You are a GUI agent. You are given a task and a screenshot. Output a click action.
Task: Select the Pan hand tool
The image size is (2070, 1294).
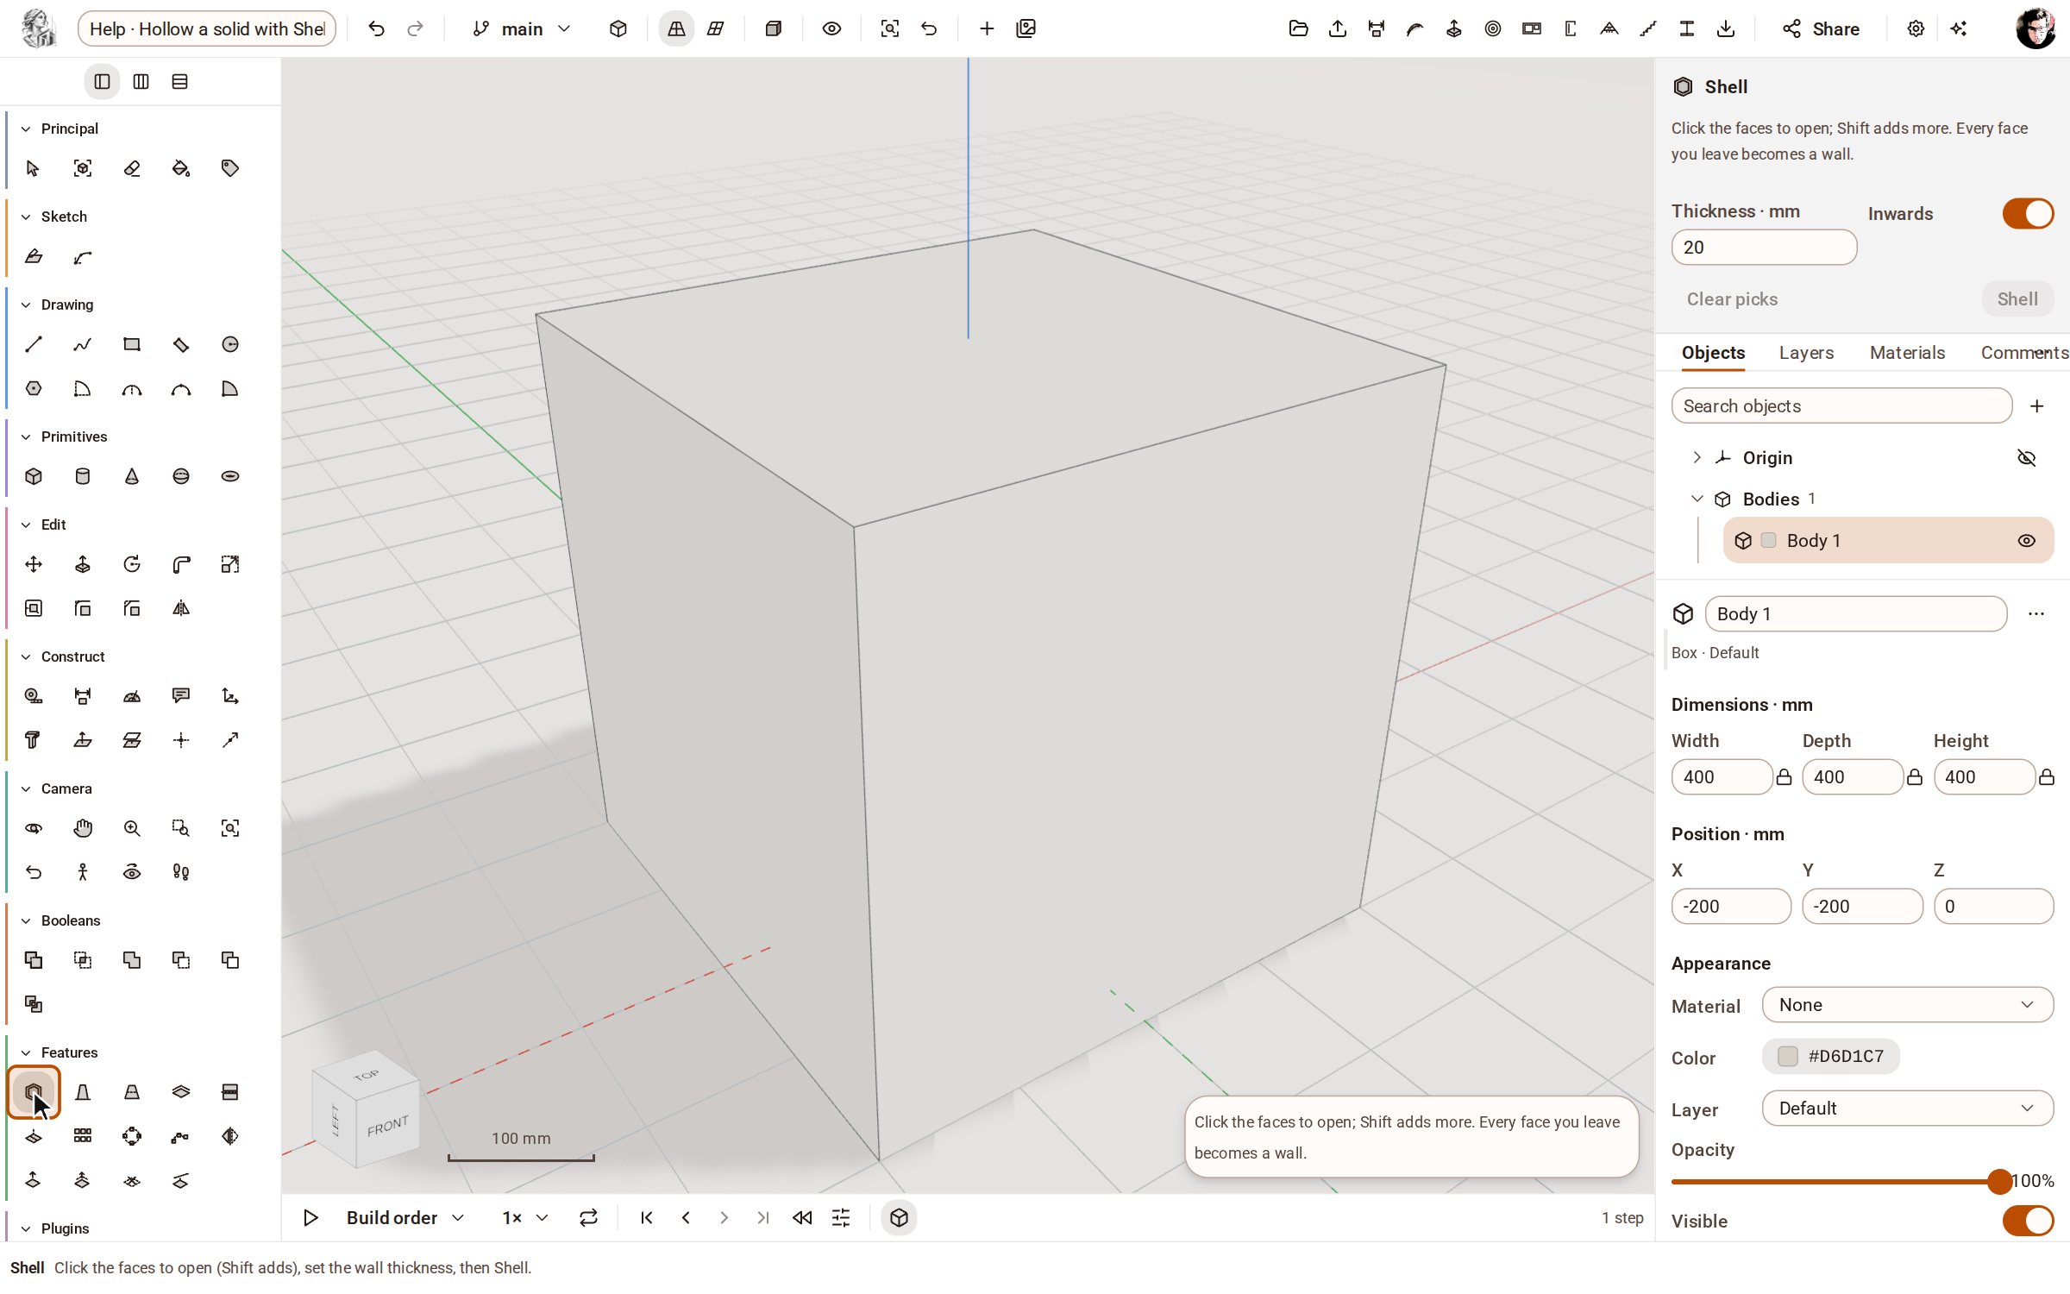83,828
